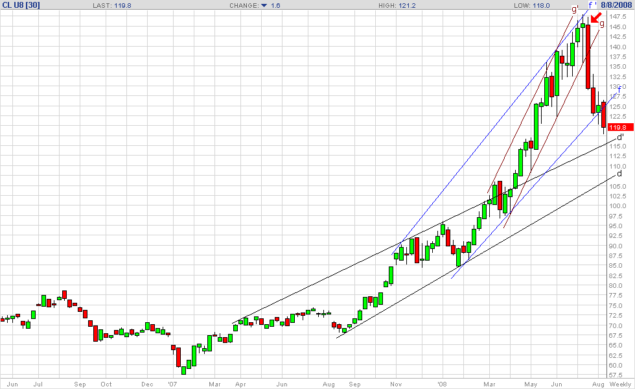The height and width of the screenshot is (389, 635).
Task: Click the May label on the time axis
Action: [531, 384]
